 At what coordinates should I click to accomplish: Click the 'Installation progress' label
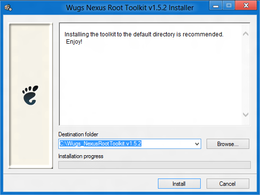pyautogui.click(x=81, y=156)
